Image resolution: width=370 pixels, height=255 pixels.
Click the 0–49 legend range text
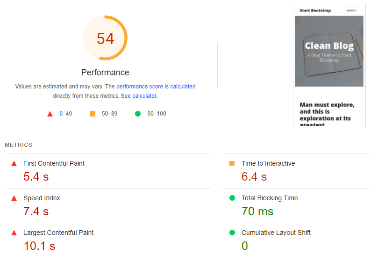point(65,114)
